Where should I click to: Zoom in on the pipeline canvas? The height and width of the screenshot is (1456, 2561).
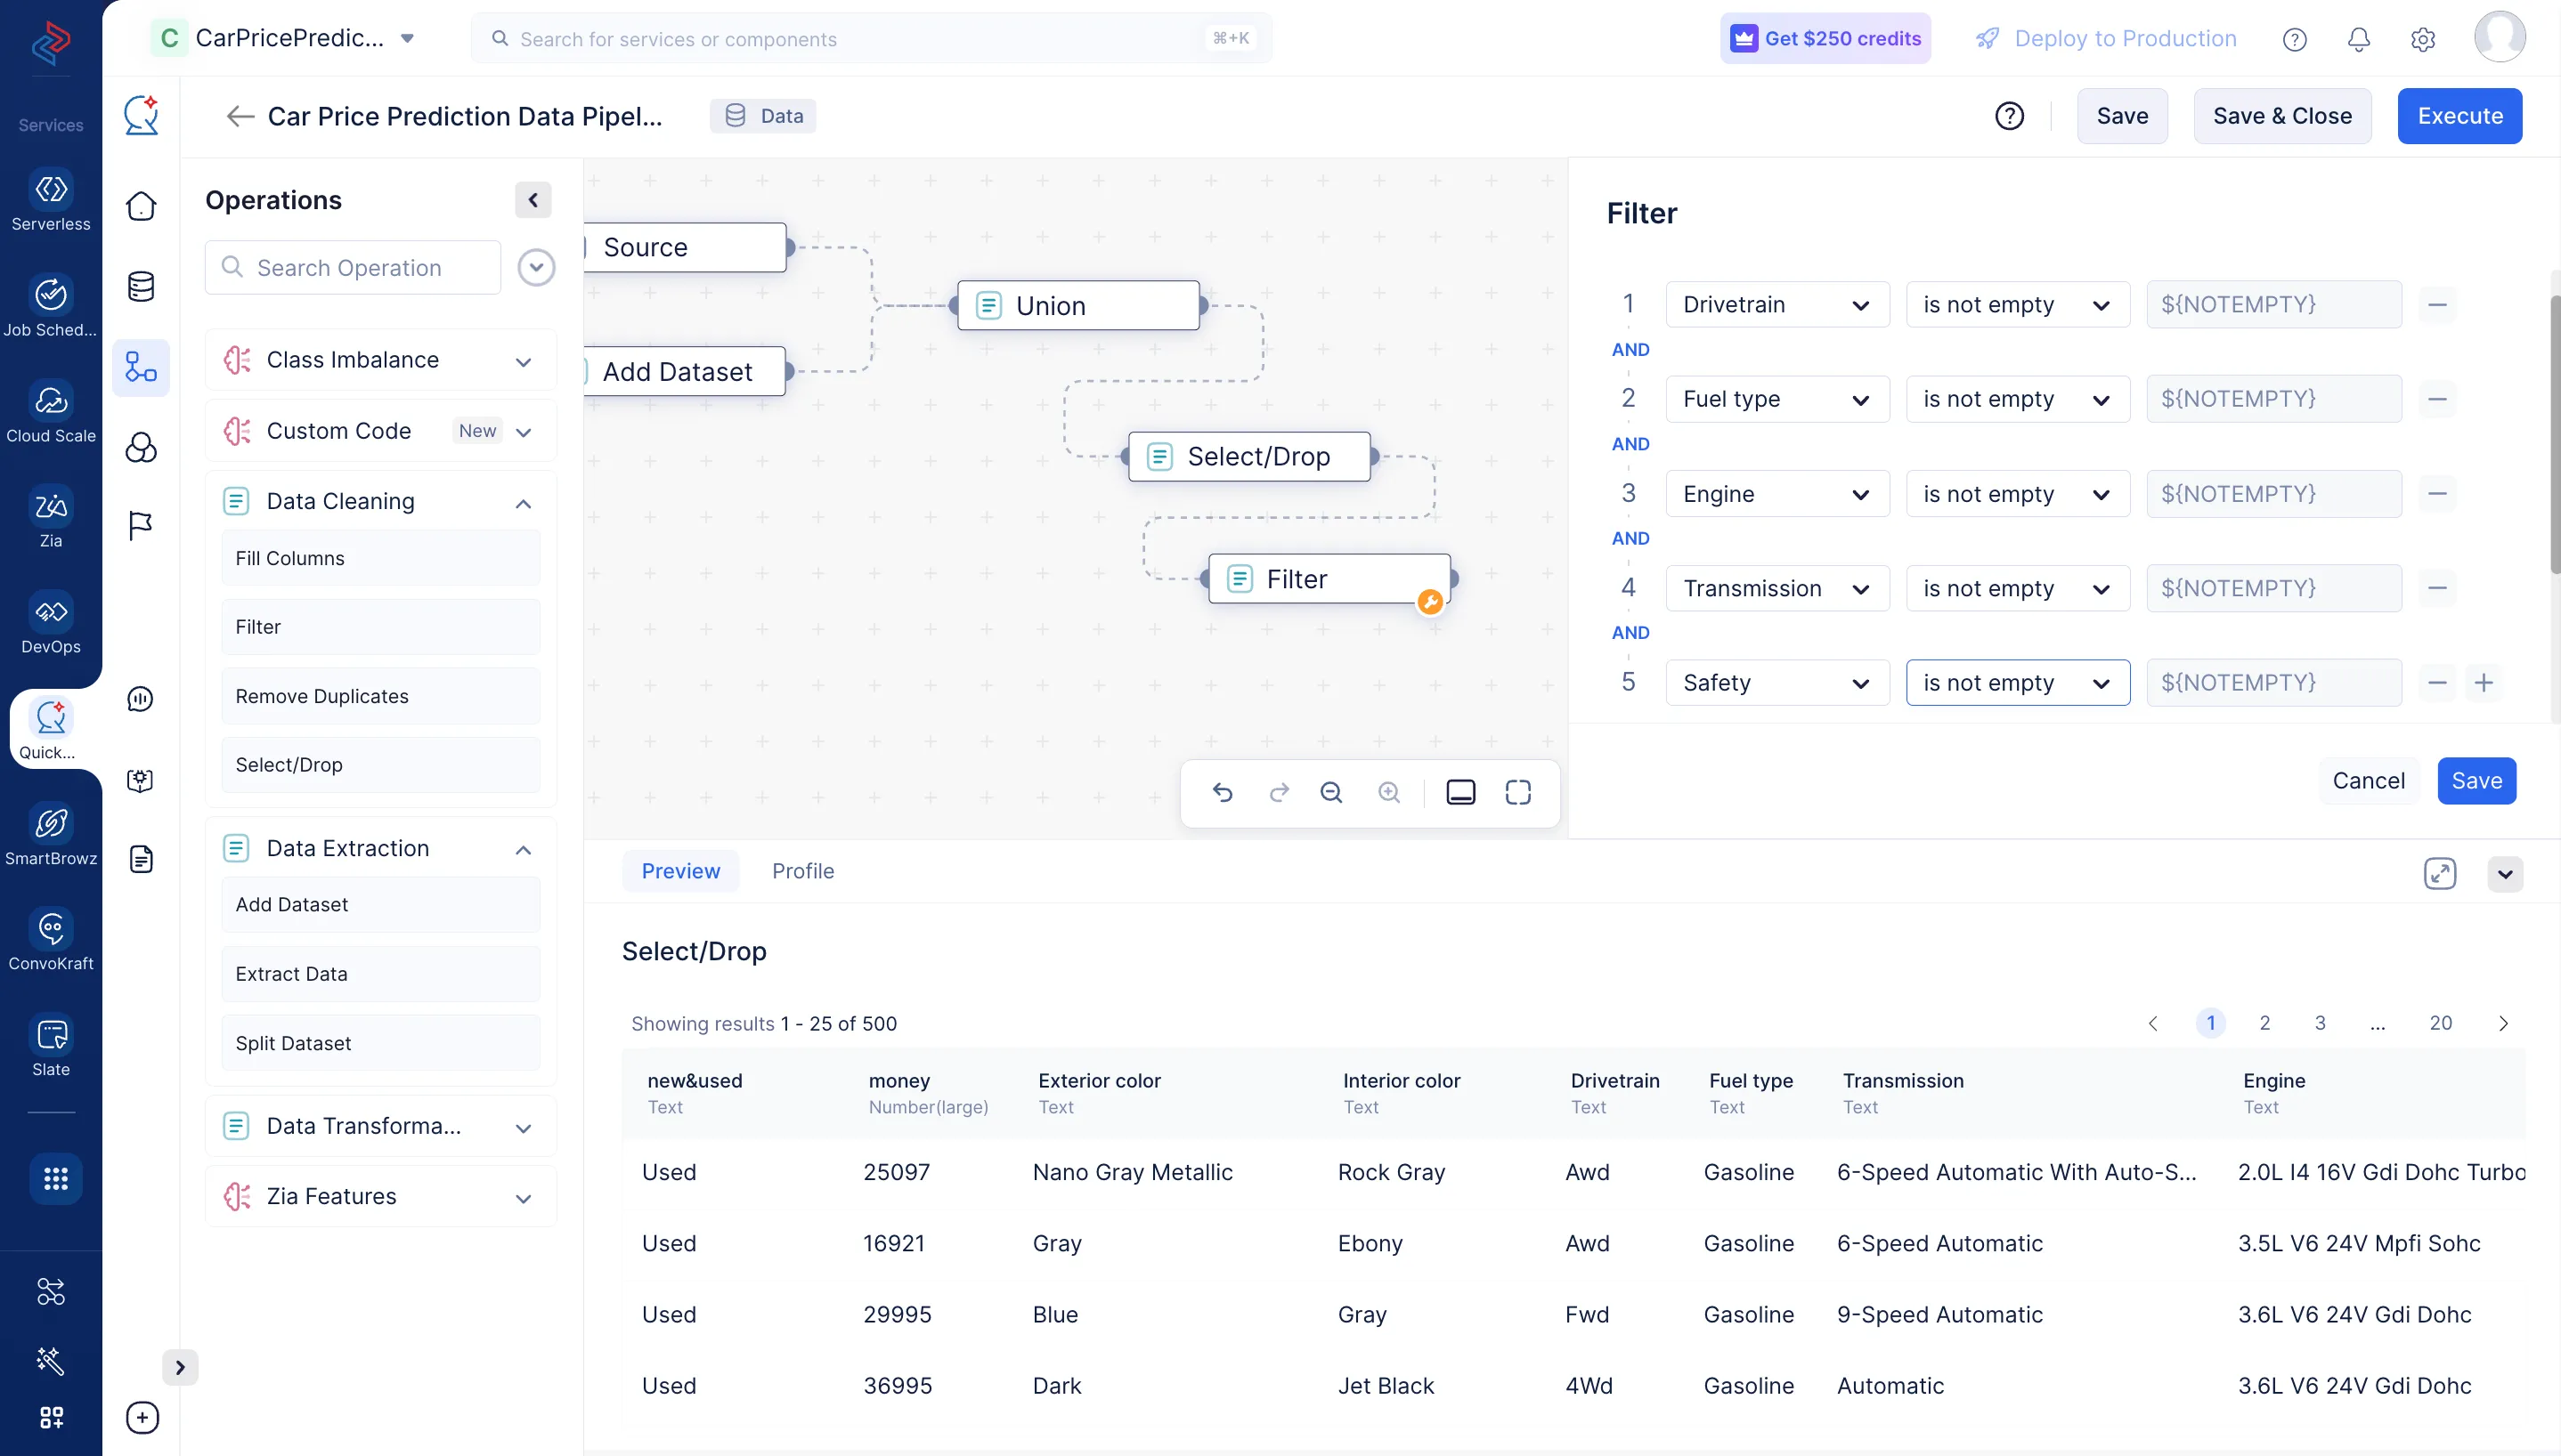[1389, 792]
